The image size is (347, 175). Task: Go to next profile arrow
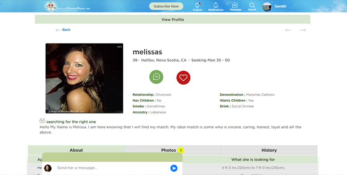(x=303, y=30)
